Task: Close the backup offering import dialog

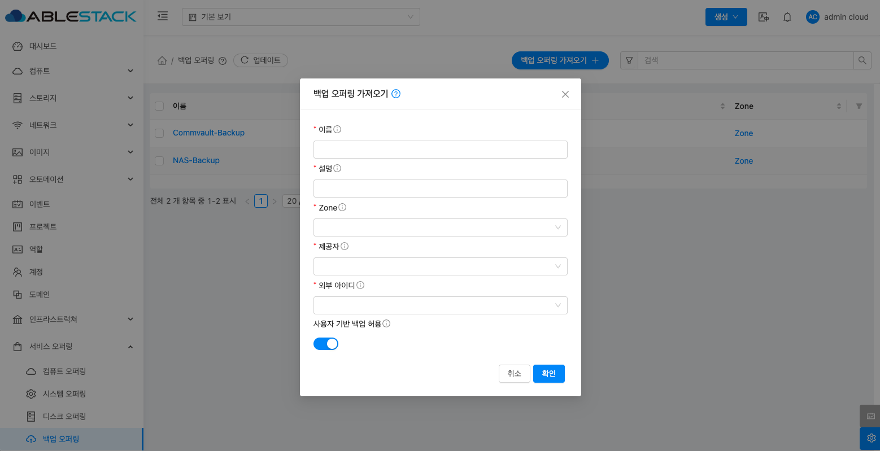Action: click(565, 94)
